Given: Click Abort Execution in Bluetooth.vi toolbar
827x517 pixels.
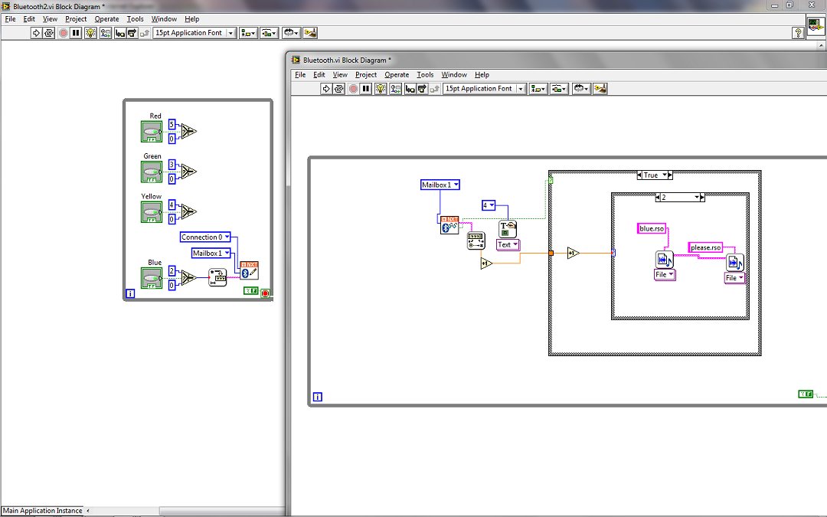Looking at the screenshot, I should [353, 89].
